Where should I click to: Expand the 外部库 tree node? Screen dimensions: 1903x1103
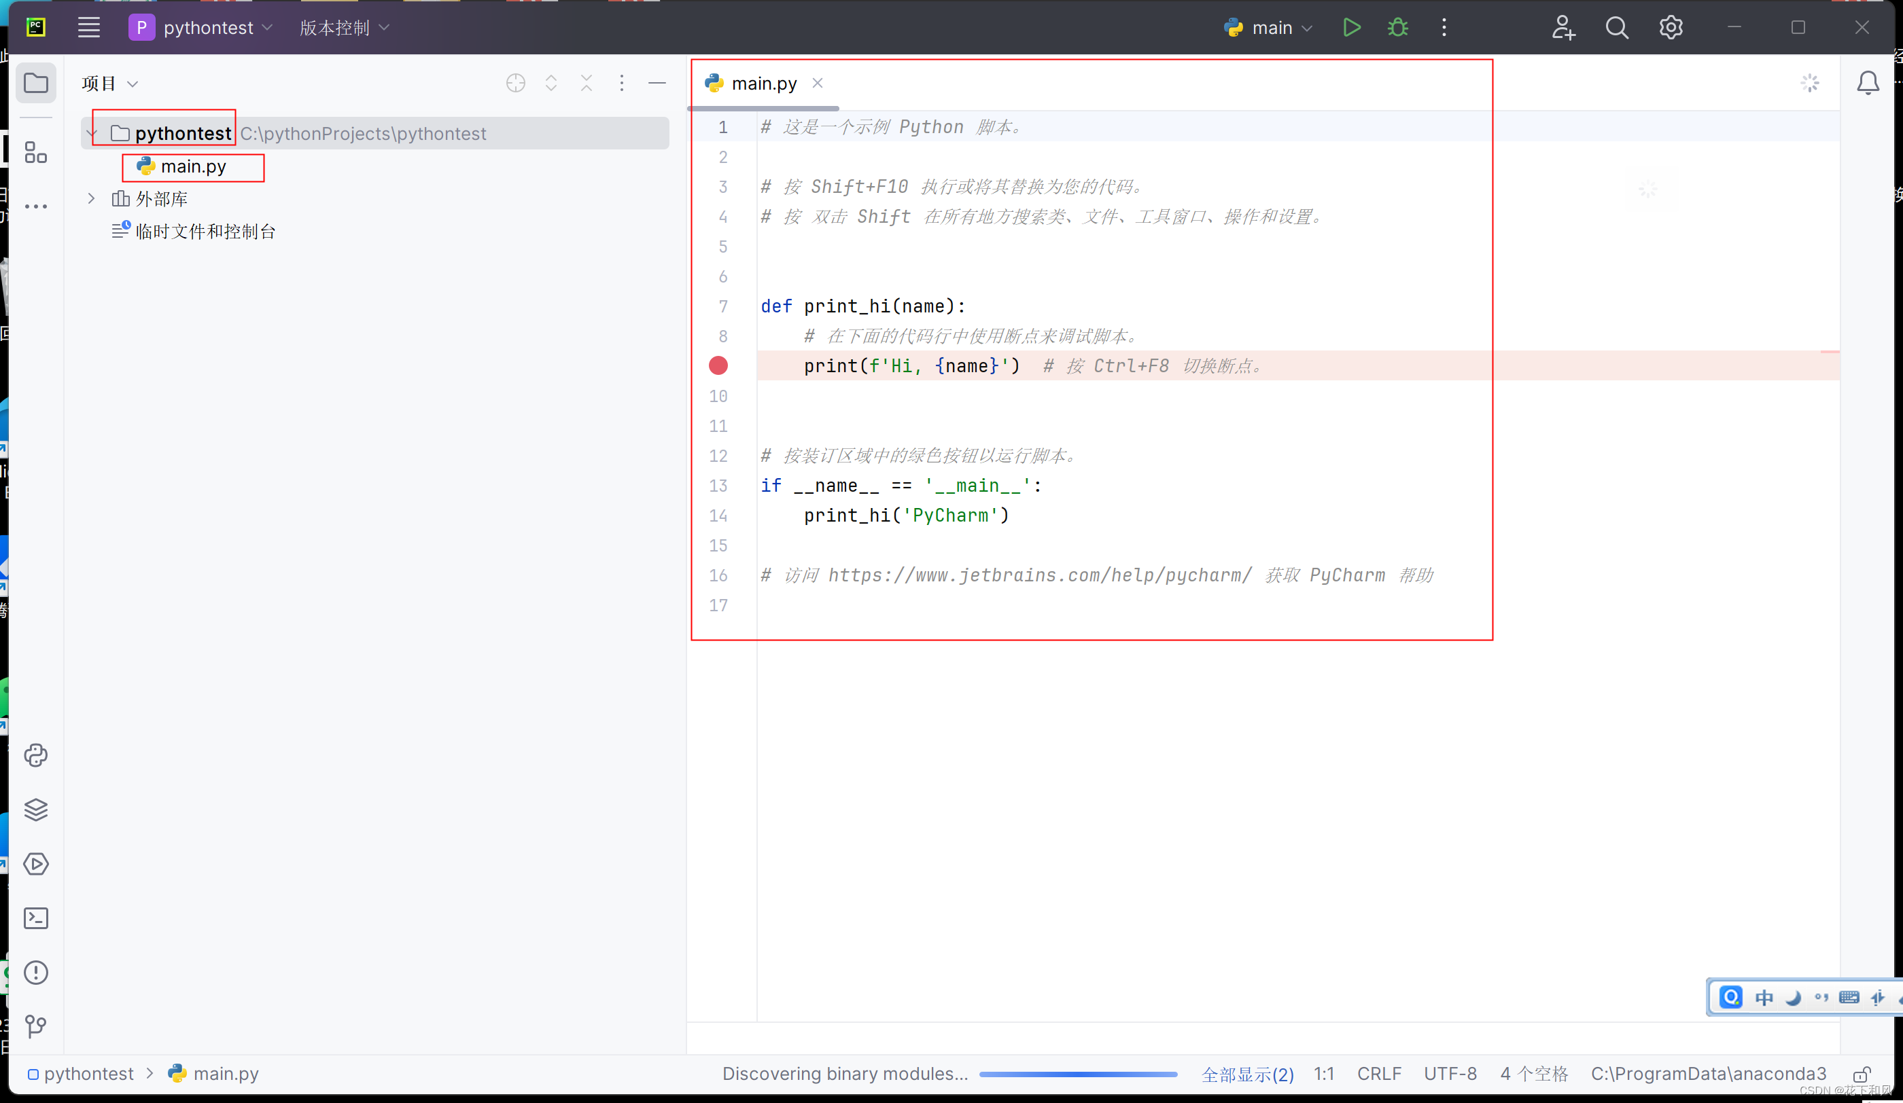[x=91, y=198]
